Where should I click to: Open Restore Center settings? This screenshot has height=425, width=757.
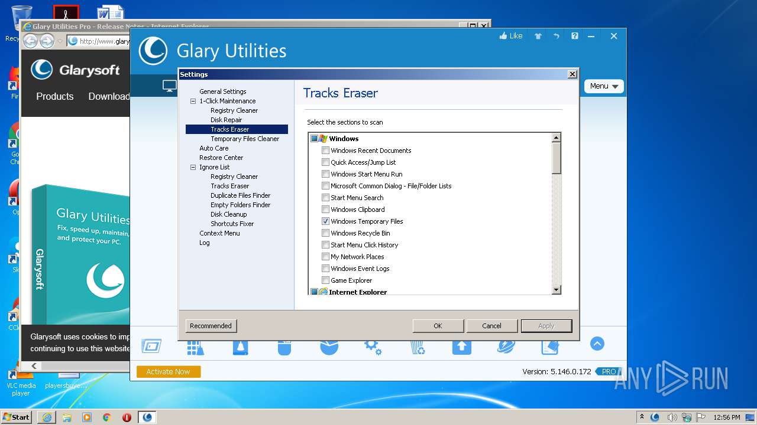(x=221, y=158)
